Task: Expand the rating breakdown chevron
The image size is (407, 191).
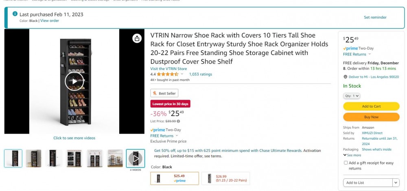Action: (182, 75)
